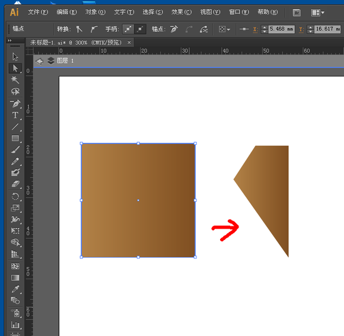
Task: Select the Eyedropper tool
Action: (x=15, y=289)
